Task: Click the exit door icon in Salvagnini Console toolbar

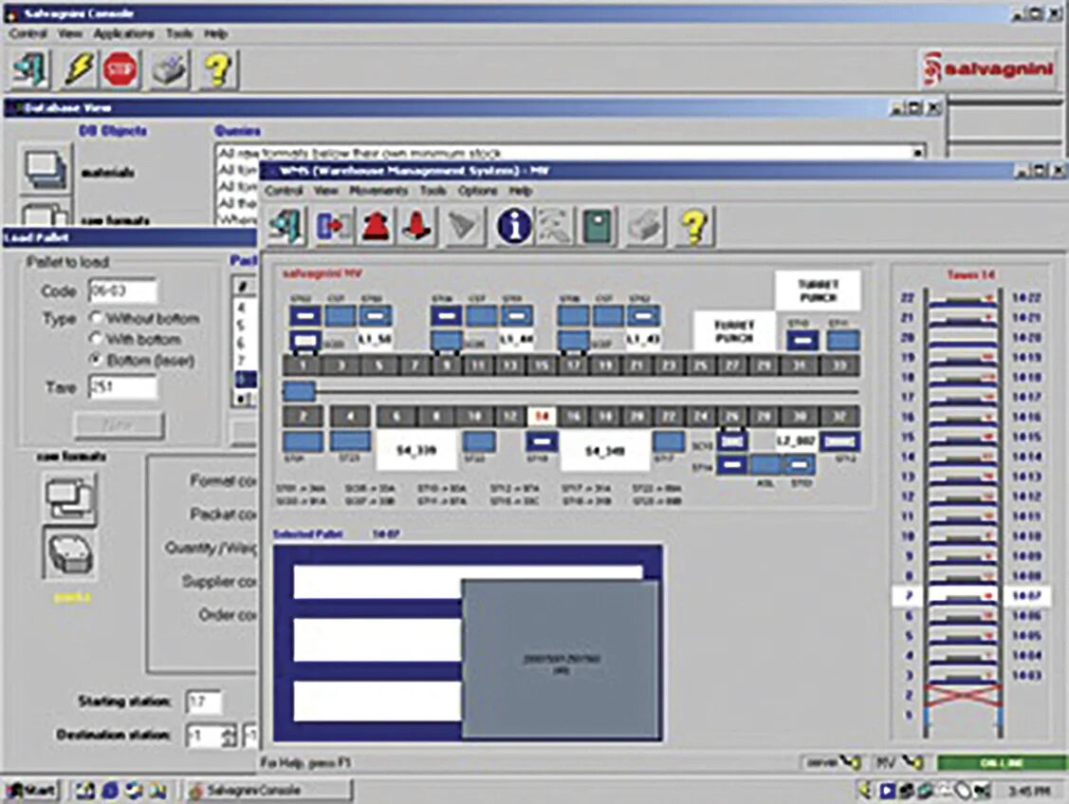Action: click(x=29, y=69)
